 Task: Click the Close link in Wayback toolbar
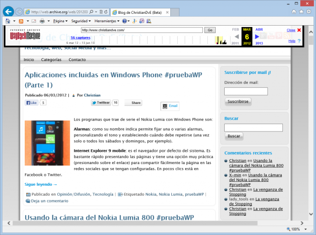tap(291, 30)
